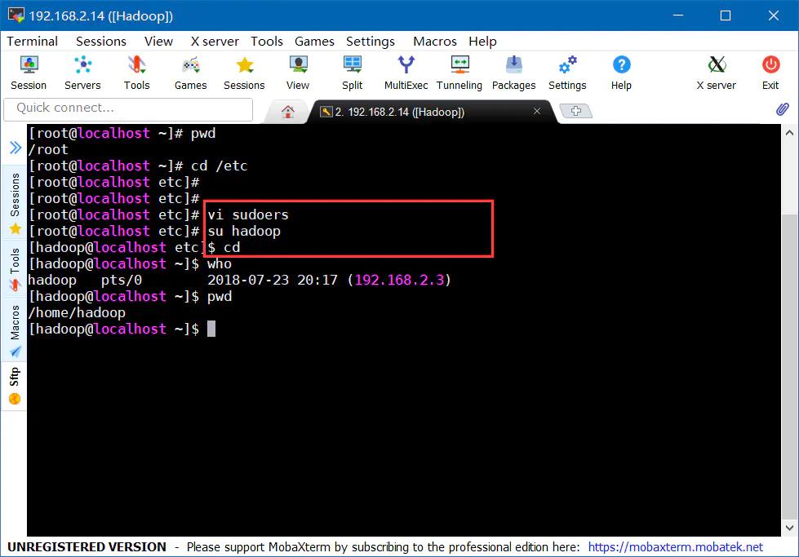The width and height of the screenshot is (799, 557).
Task: Click the paperclip attachment icon
Action: 782,109
